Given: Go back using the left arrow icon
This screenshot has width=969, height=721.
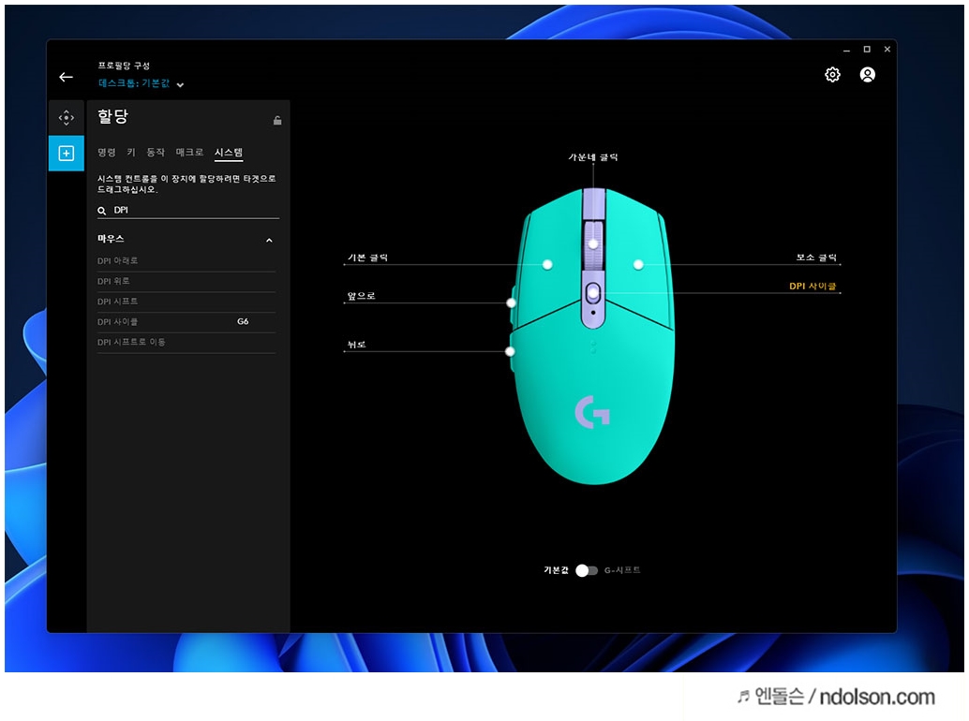Looking at the screenshot, I should click(x=67, y=77).
